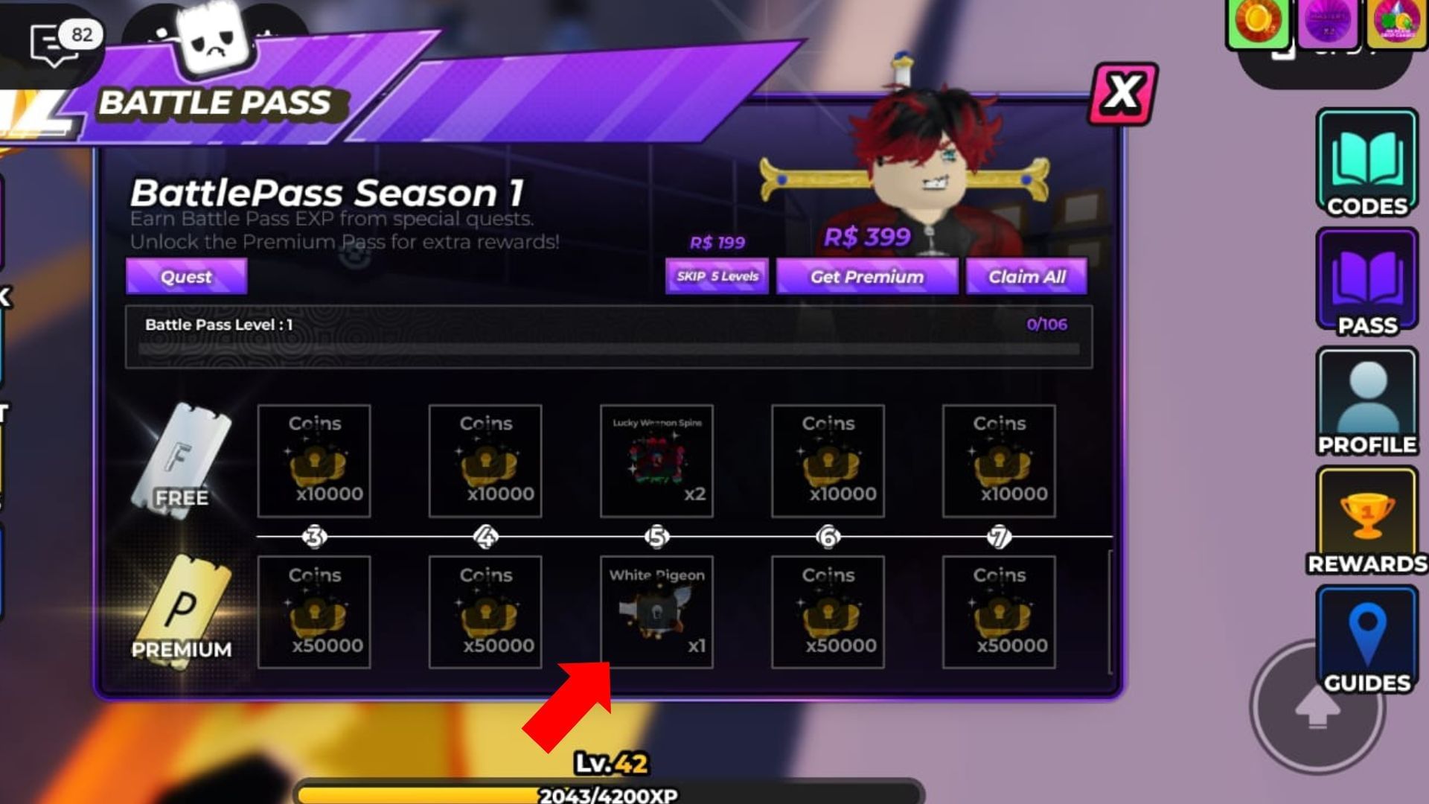1429x804 pixels.
Task: Select the Premium pass ticket icon
Action: point(182,612)
